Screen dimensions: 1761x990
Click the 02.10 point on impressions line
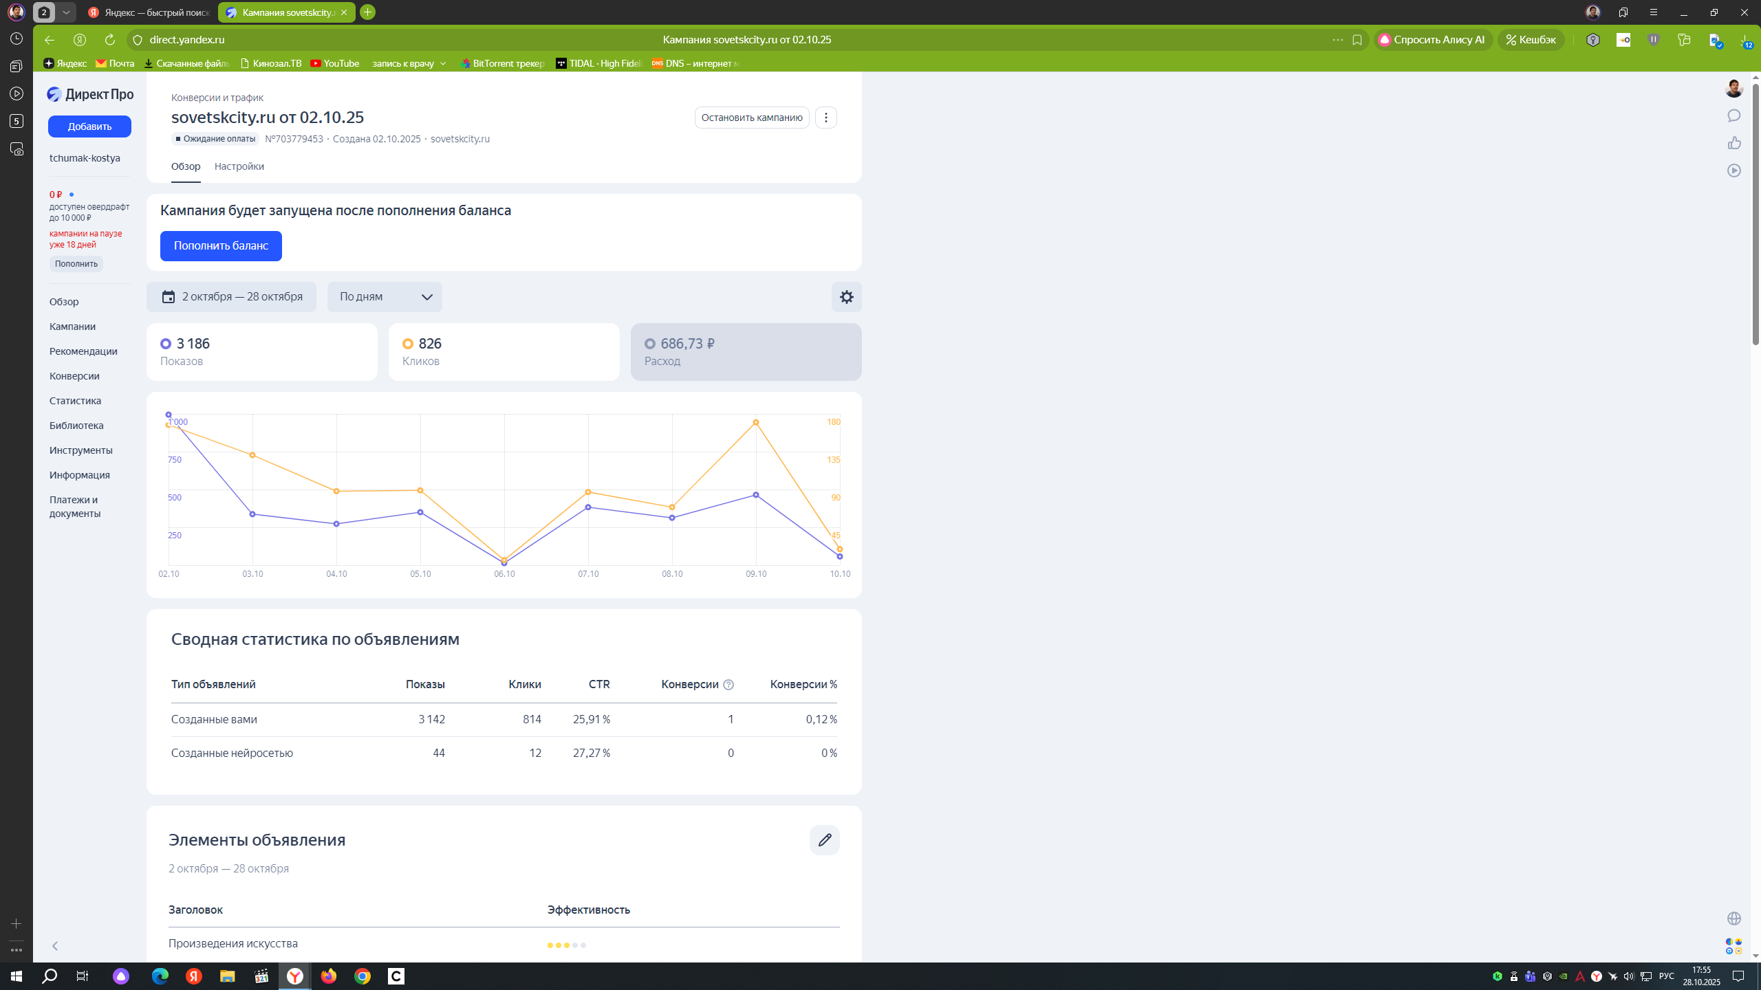tap(169, 415)
